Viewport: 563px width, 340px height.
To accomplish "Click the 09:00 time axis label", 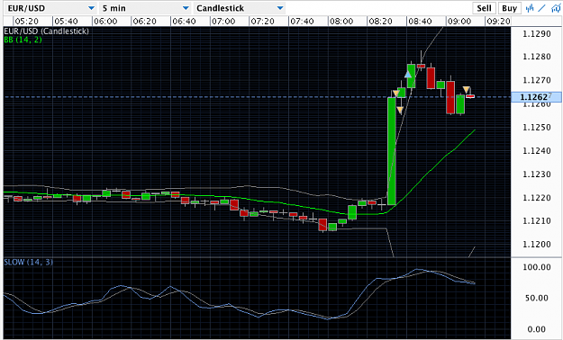I will (x=459, y=22).
